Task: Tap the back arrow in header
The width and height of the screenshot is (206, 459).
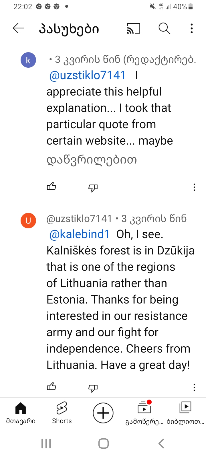Action: point(18,28)
